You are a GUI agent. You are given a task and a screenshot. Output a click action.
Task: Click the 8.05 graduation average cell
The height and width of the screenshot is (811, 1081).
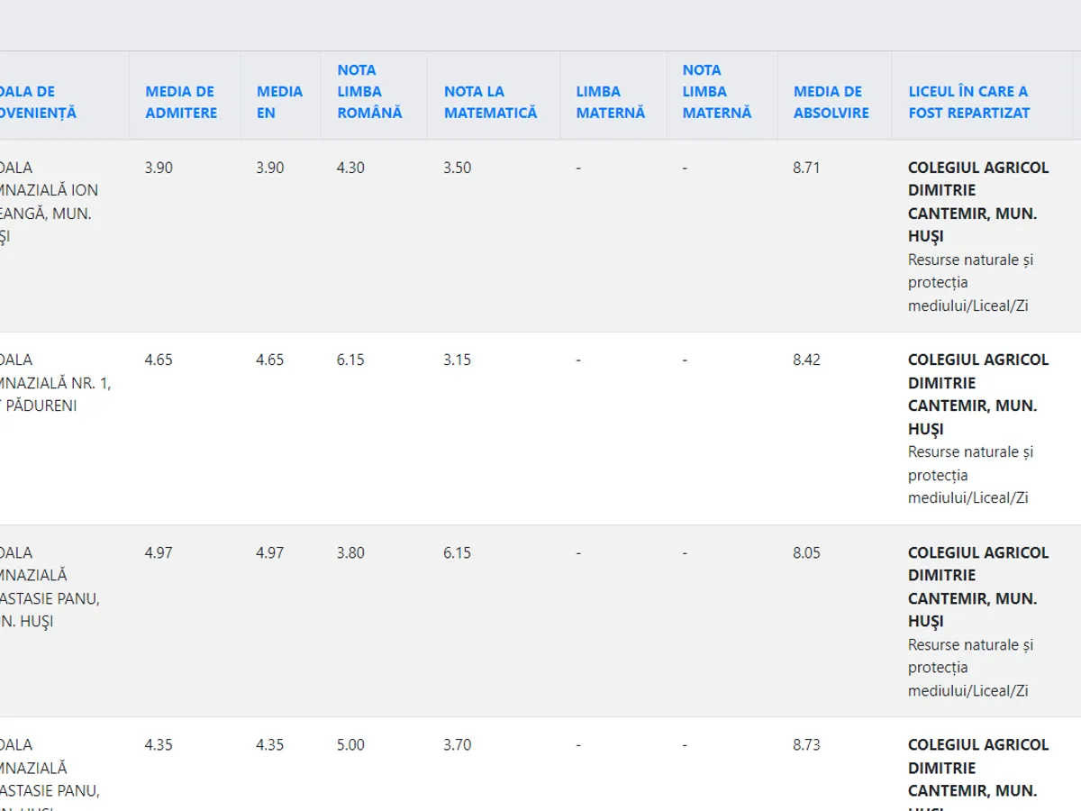click(806, 552)
